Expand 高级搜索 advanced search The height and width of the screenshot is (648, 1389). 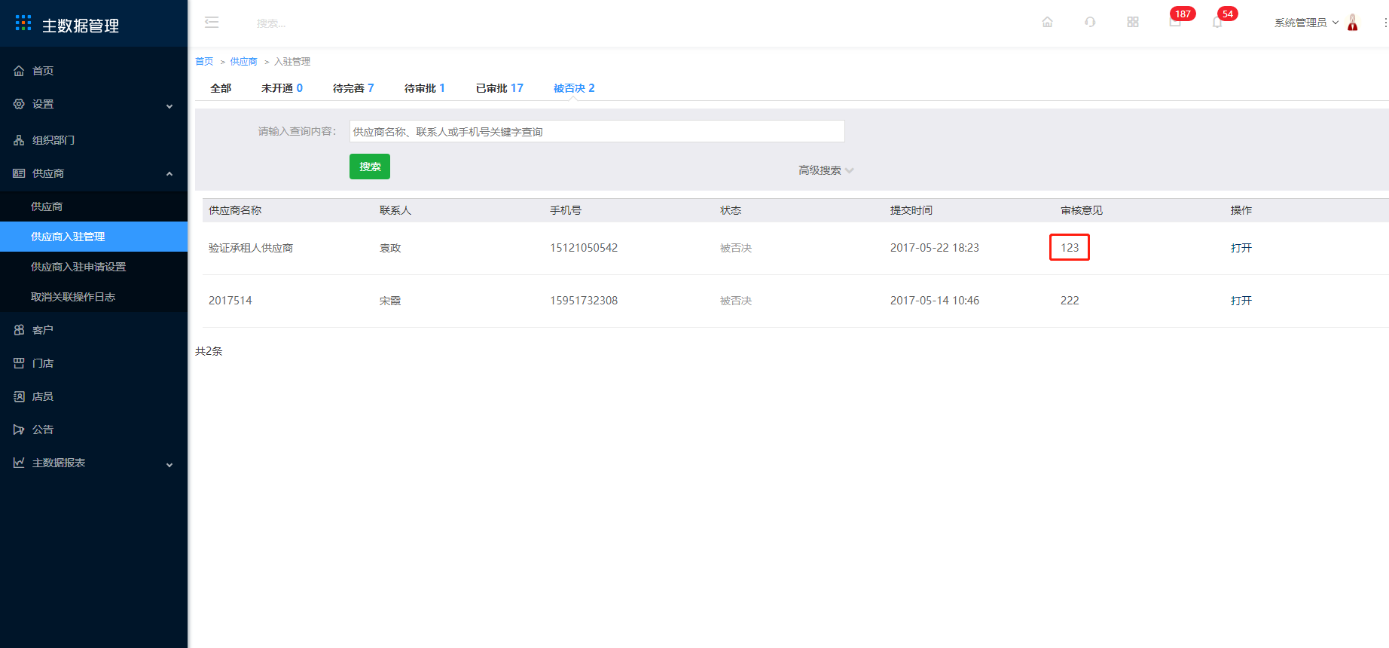click(826, 170)
